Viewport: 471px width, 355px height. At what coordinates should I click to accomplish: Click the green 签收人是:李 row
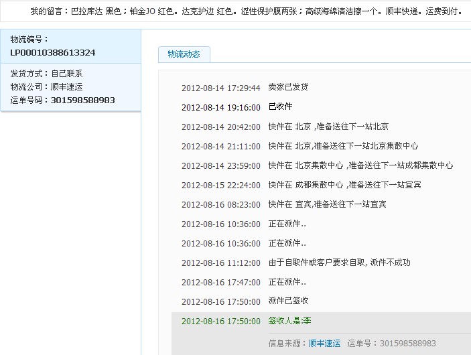[289, 321]
